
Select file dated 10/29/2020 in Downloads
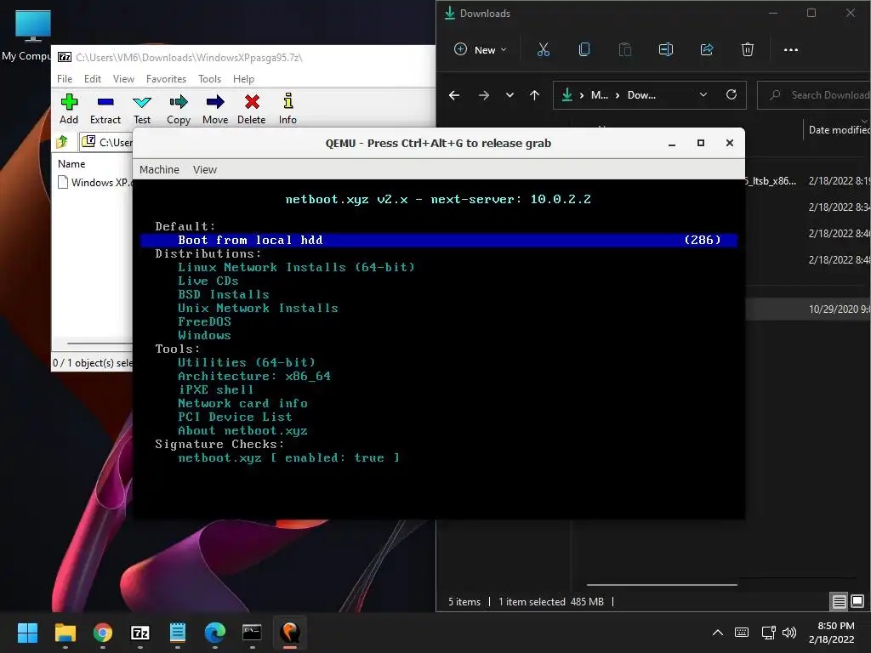(x=808, y=309)
